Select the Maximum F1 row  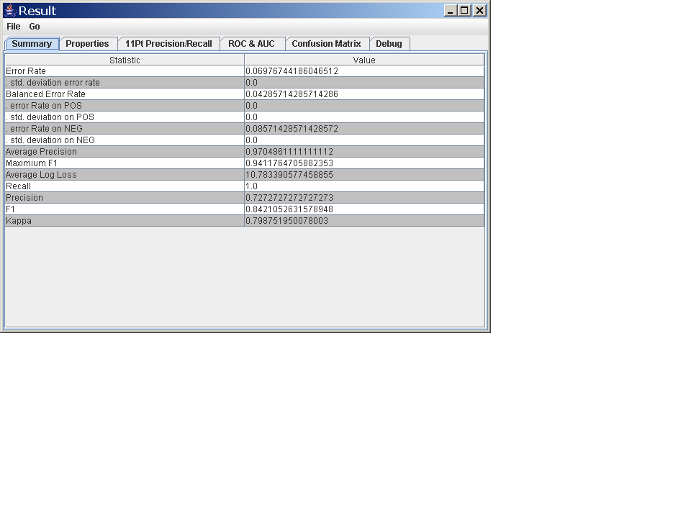tap(125, 163)
